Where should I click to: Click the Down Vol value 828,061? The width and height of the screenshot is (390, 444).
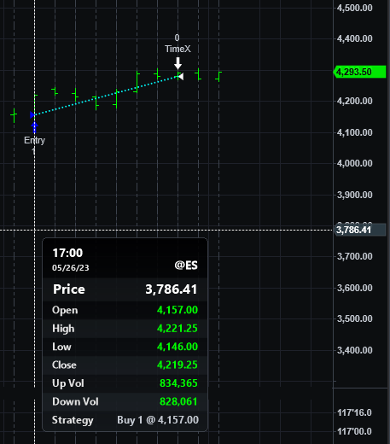coord(178,401)
